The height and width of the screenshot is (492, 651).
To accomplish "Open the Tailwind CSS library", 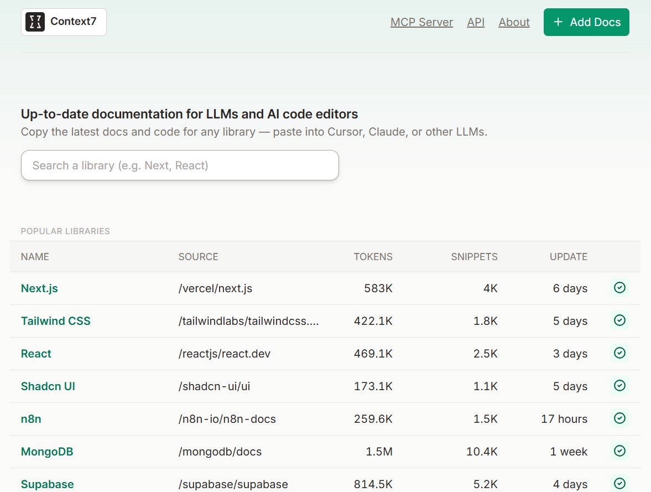I will [x=56, y=321].
